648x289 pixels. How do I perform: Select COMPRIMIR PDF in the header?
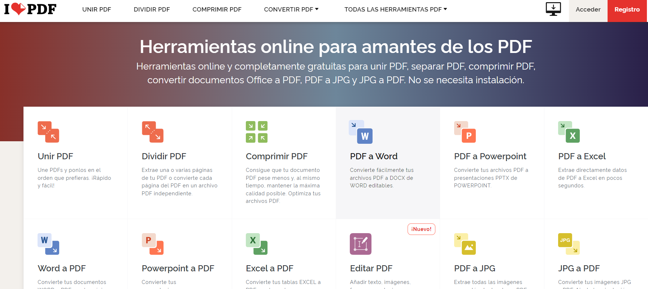click(217, 9)
